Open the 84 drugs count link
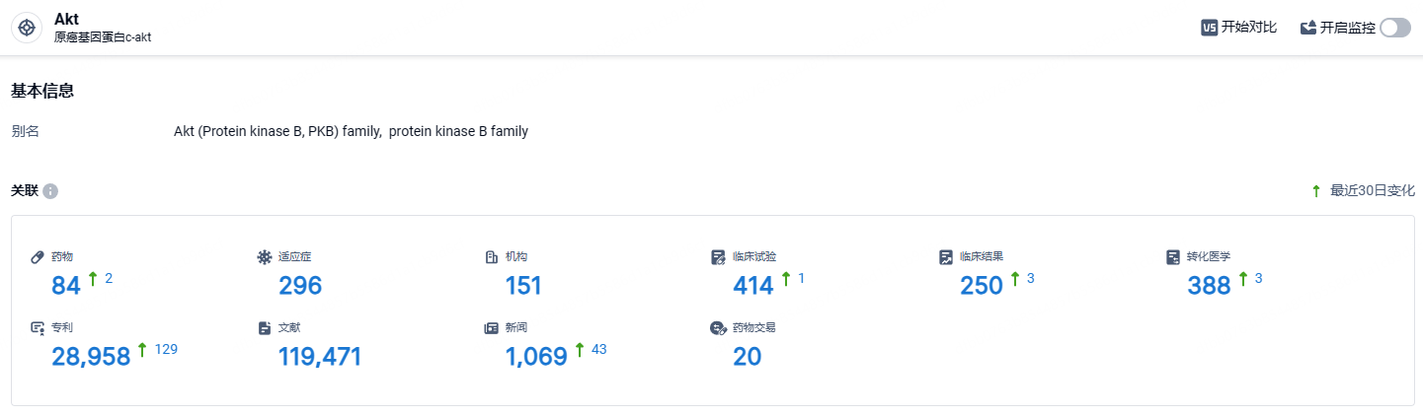Image resolution: width=1423 pixels, height=416 pixels. [66, 286]
